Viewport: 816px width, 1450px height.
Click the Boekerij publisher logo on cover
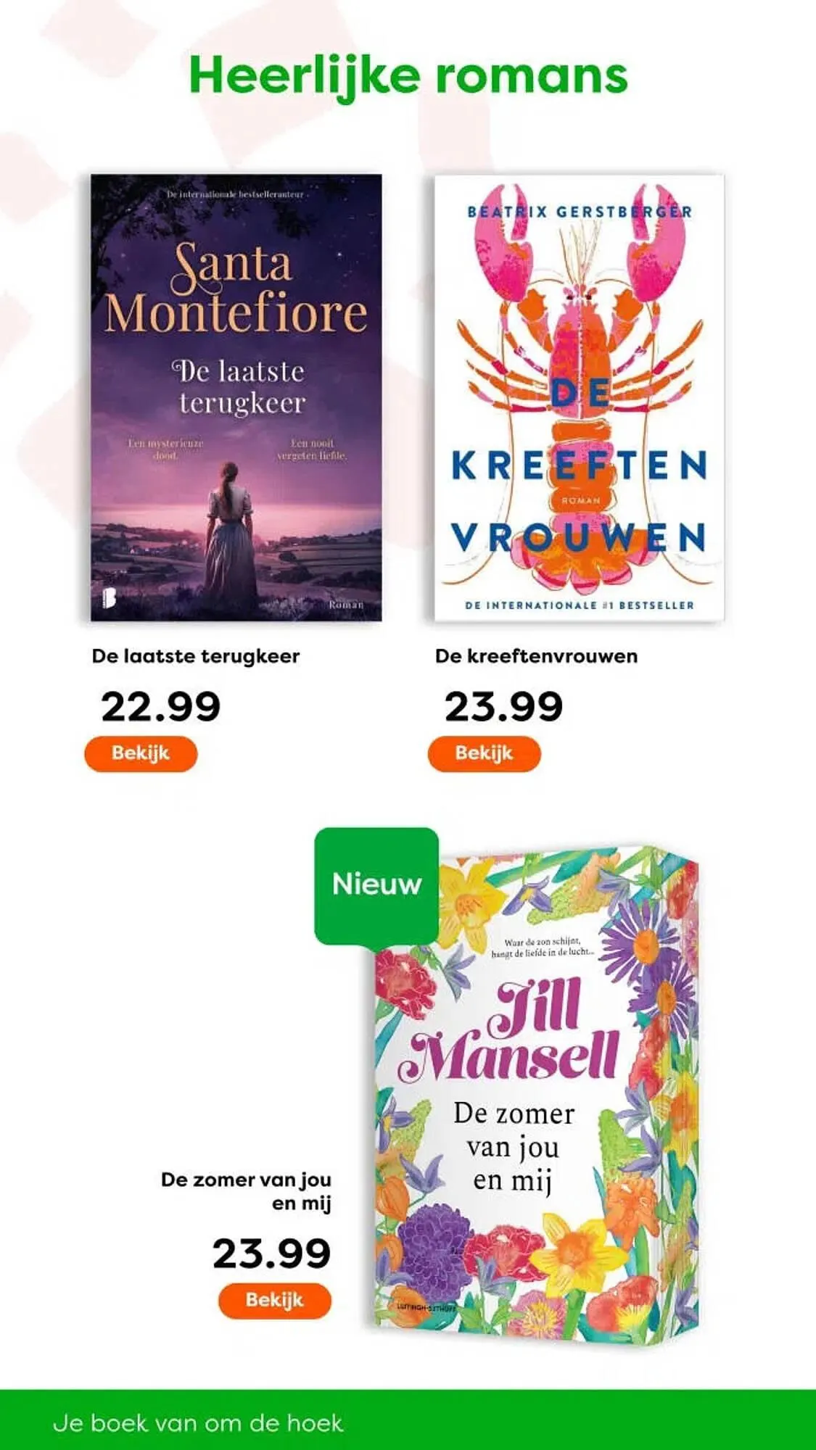[x=108, y=598]
